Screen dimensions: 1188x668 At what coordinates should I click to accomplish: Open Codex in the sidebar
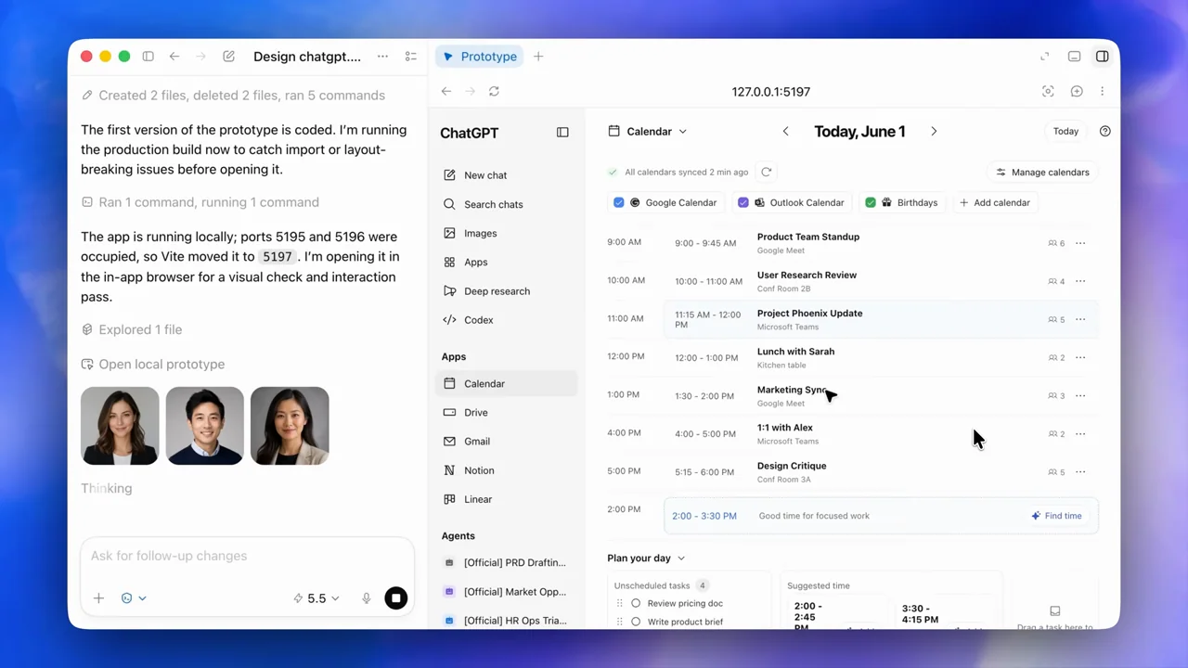506,320
